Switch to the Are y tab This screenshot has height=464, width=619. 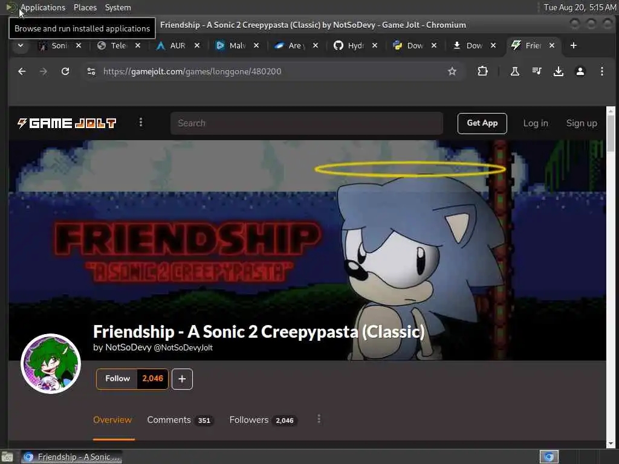point(291,45)
